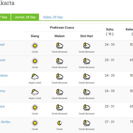Click the sunny Siang icon in the 'ara' row
Screen dimensions: 133x133
[35, 107]
